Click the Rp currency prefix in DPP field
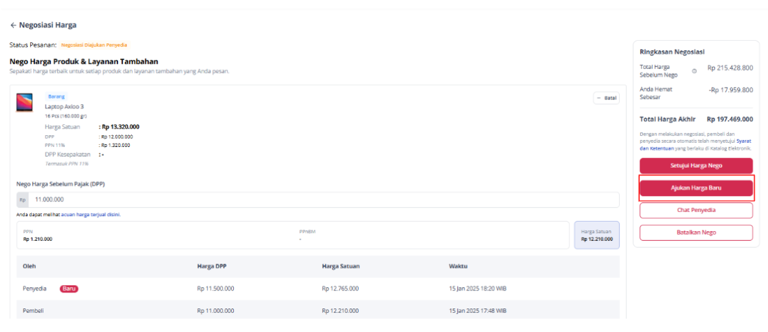Image resolution: width=768 pixels, height=332 pixels. [23, 199]
